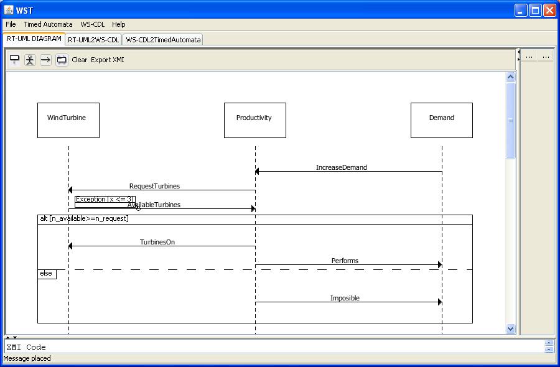The height and width of the screenshot is (367, 560).
Task: Click the diagram scrollbar down arrow
Action: point(511,329)
